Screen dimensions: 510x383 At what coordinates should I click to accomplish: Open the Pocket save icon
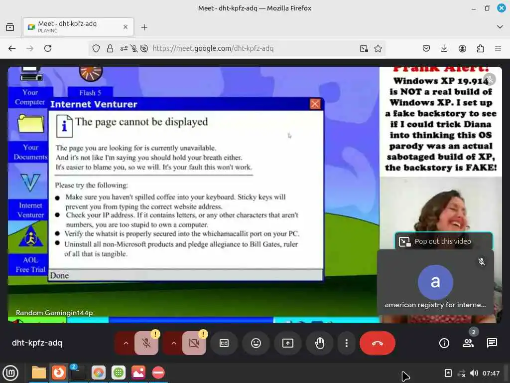coord(426,48)
